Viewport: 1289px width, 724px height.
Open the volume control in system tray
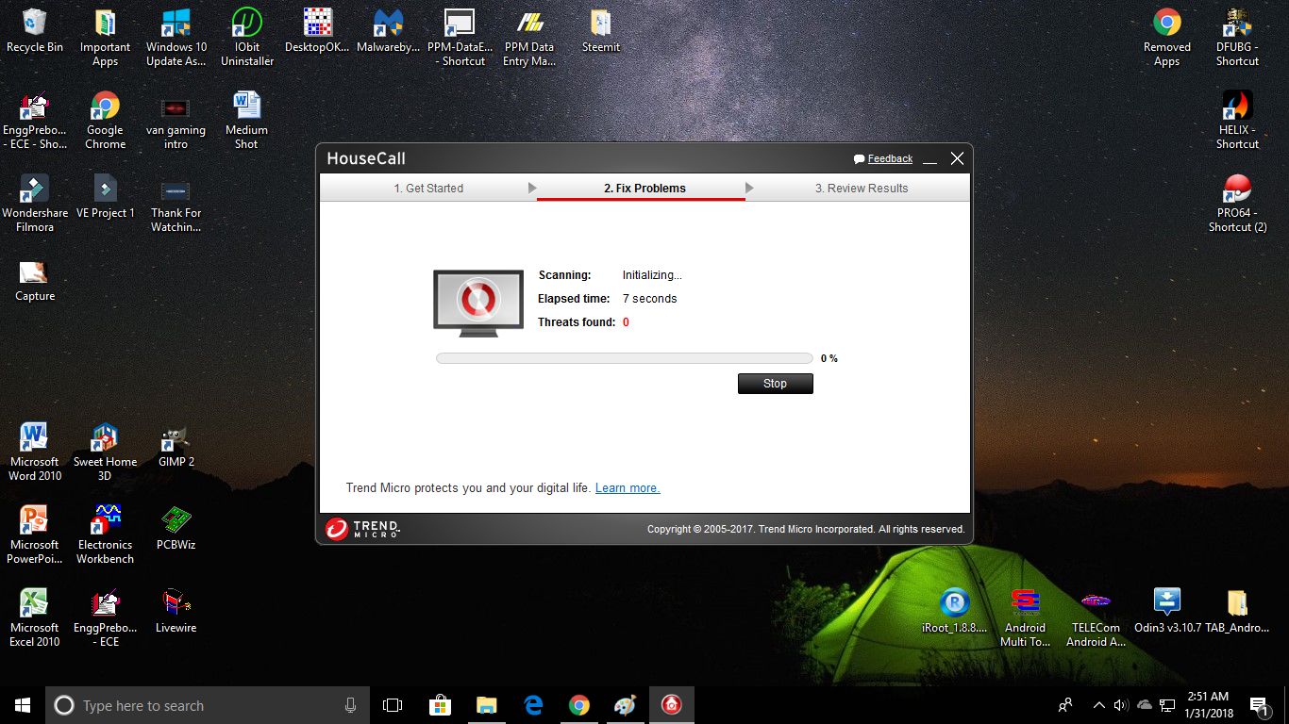click(x=1121, y=705)
